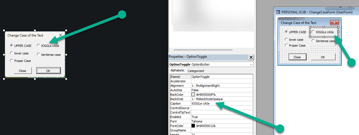Edit the (Name) property value
Screen dimensions: 359x135
pyautogui.click(x=222, y=77)
